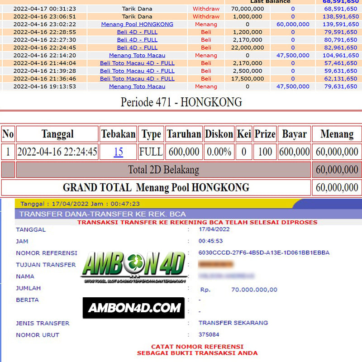Select the Tarik Dana row at 23:06:51
The width and height of the screenshot is (362, 362).
coord(181,17)
